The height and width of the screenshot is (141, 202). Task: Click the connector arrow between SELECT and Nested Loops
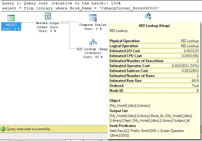[28, 23]
